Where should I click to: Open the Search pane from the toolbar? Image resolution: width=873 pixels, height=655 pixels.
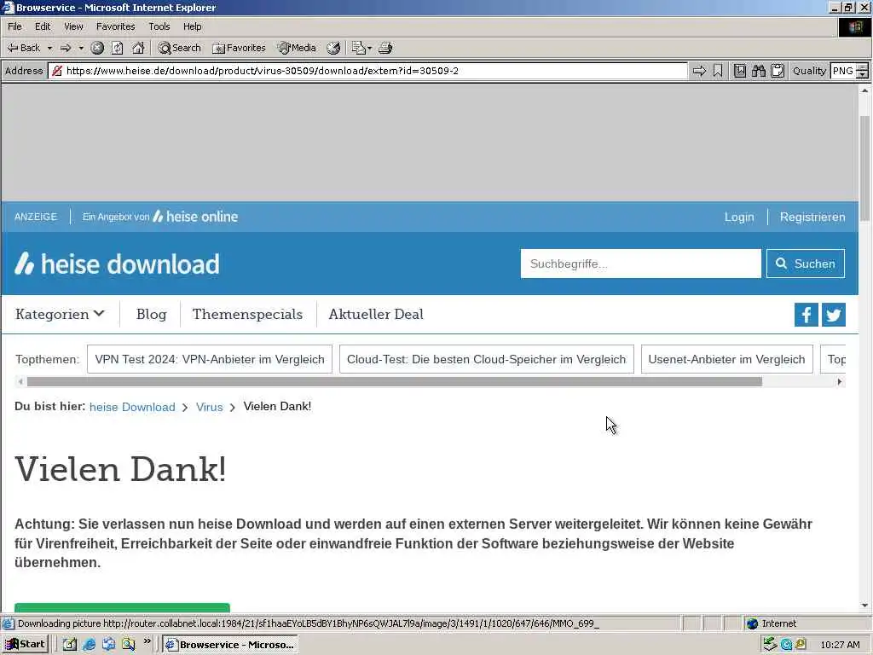[179, 48]
